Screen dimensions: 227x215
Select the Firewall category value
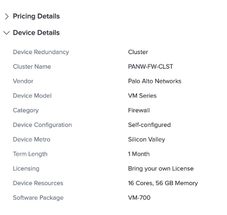coord(139,110)
